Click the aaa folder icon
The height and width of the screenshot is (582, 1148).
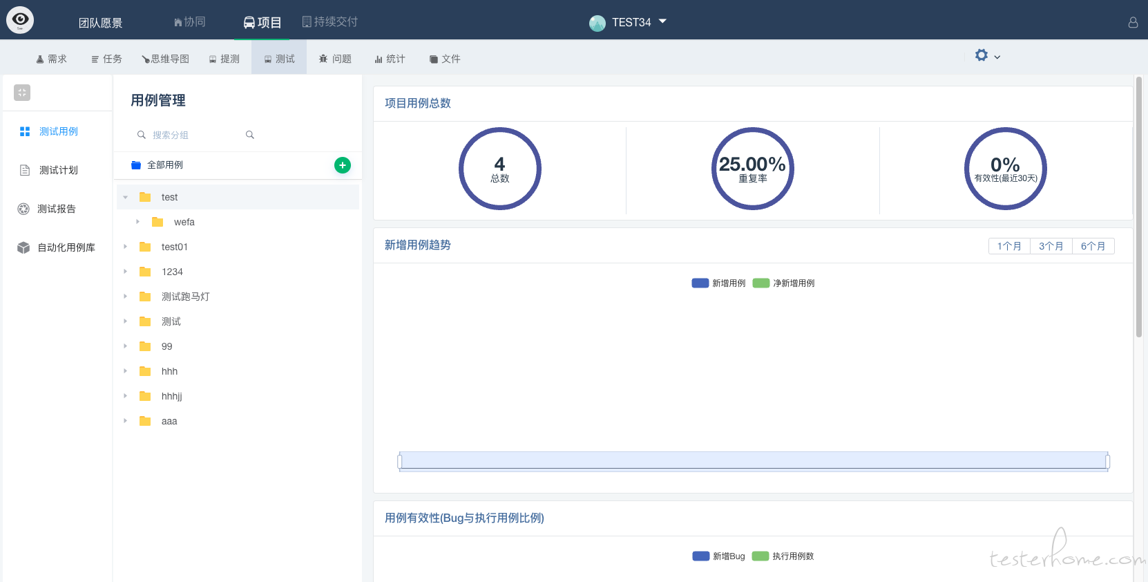145,421
